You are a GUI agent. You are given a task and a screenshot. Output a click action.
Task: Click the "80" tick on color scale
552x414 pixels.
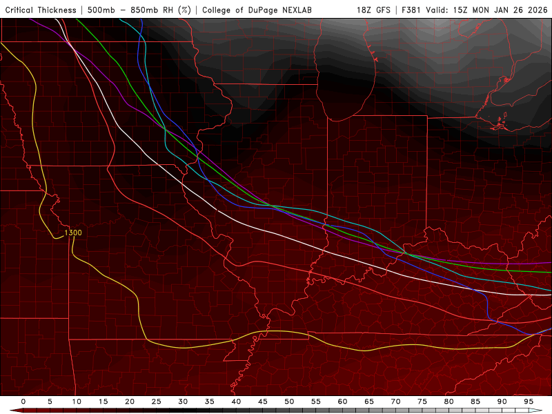(449, 402)
